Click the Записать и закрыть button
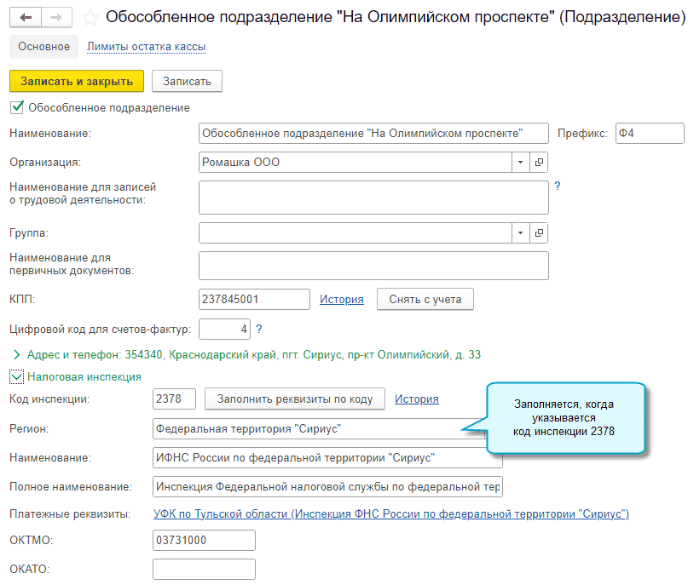This screenshot has width=688, height=585. (77, 81)
